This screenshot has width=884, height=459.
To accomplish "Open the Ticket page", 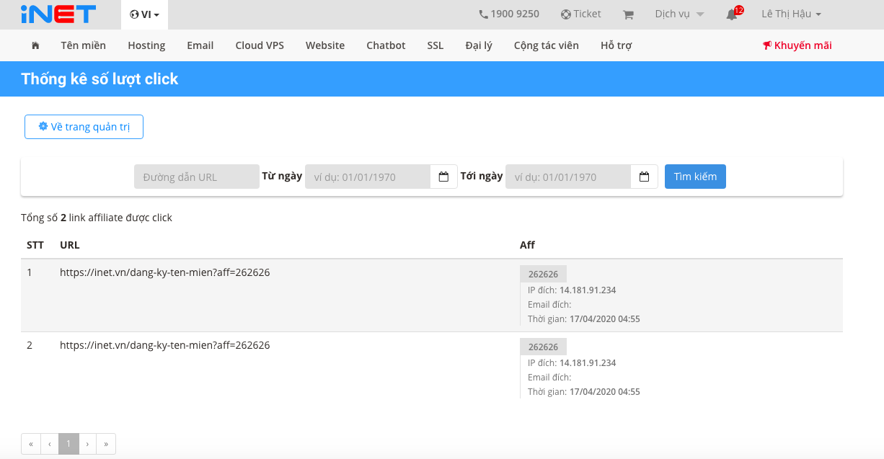I will 580,14.
